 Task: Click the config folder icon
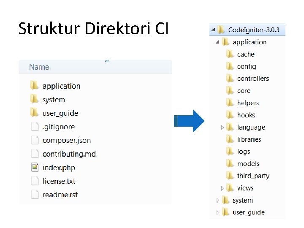pos(230,66)
